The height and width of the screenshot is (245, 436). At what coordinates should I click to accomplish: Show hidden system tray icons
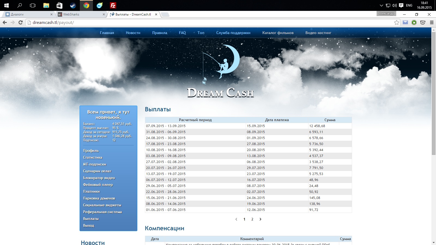[381, 5]
